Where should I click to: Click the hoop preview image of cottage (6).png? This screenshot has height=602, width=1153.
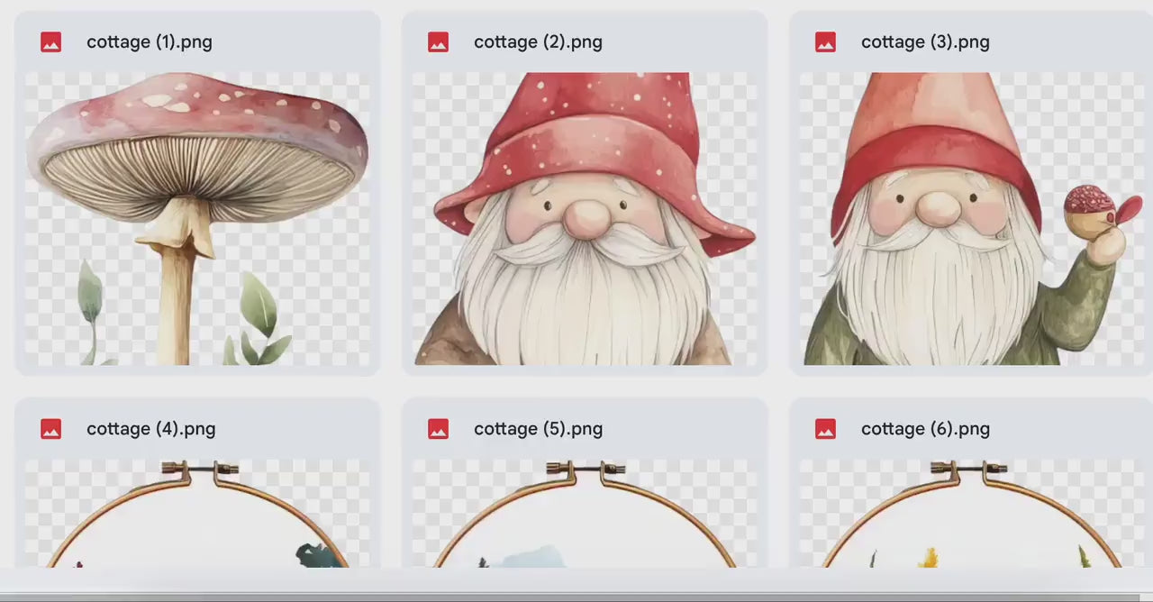point(972,514)
